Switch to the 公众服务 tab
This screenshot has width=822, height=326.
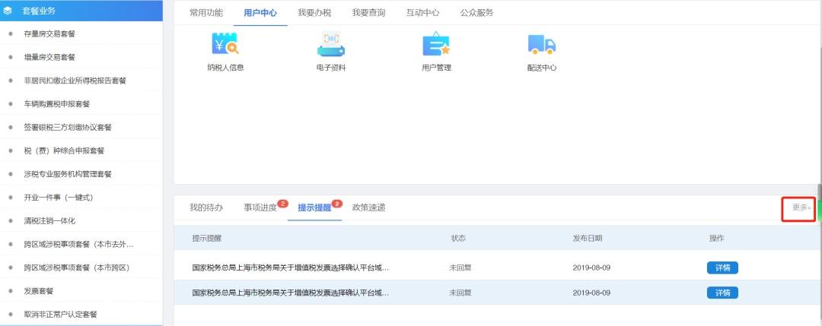[x=476, y=13]
